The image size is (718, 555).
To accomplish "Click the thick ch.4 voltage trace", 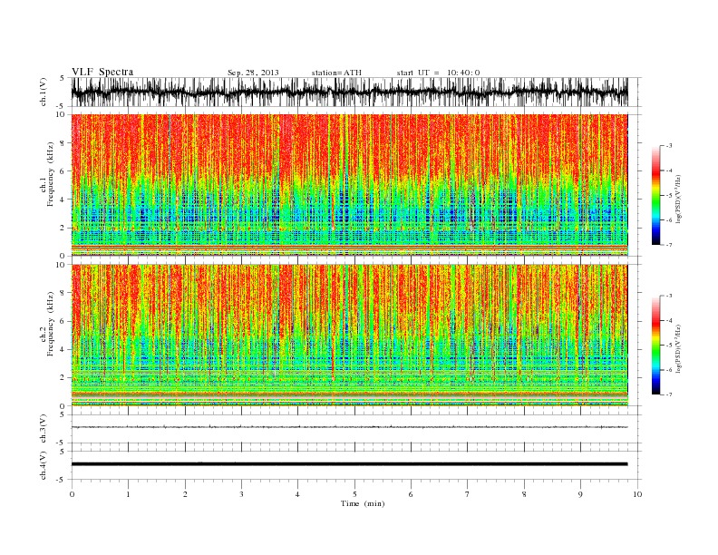I will tap(349, 464).
